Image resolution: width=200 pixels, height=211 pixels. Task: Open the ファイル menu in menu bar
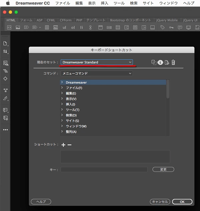pos(63,3)
